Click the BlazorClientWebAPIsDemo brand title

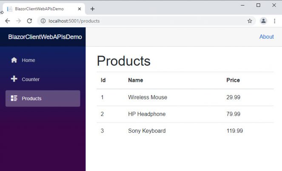click(x=45, y=37)
